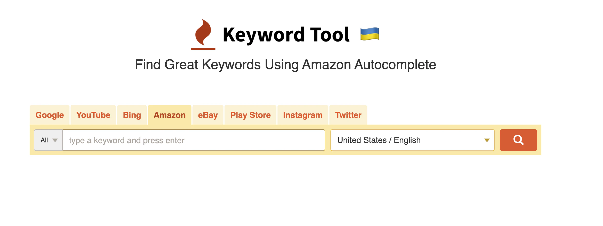Select the Amazon tab
603x226 pixels.
click(x=170, y=115)
